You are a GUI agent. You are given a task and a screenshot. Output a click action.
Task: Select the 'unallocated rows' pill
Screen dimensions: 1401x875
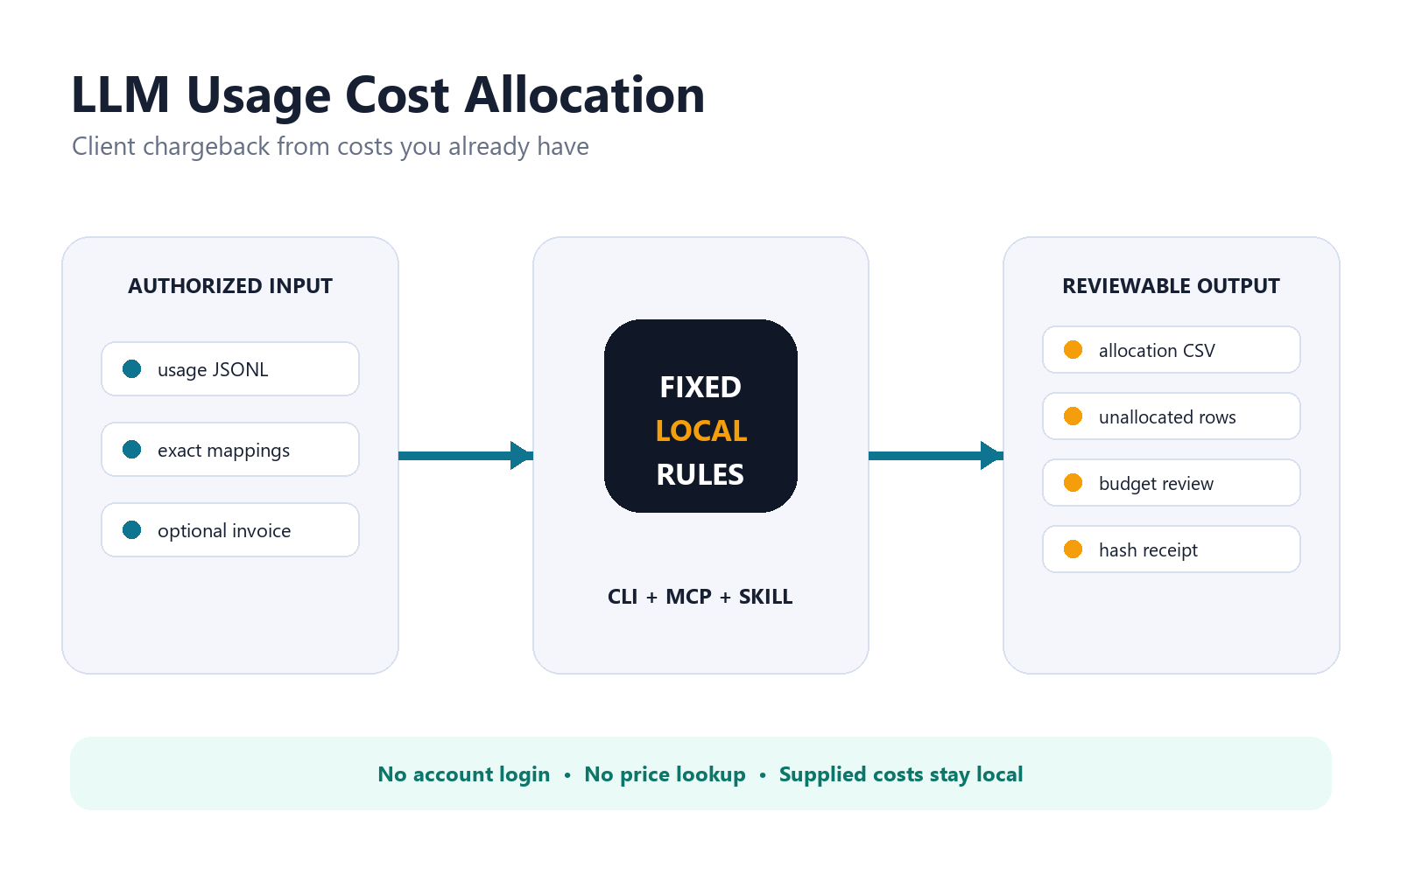[x=1172, y=416]
